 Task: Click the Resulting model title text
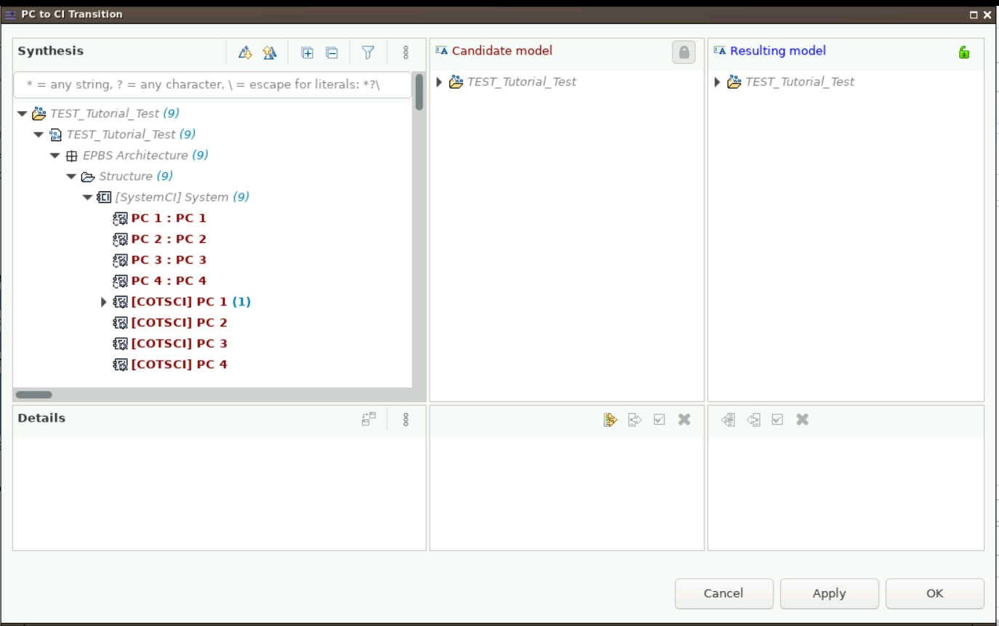point(778,51)
